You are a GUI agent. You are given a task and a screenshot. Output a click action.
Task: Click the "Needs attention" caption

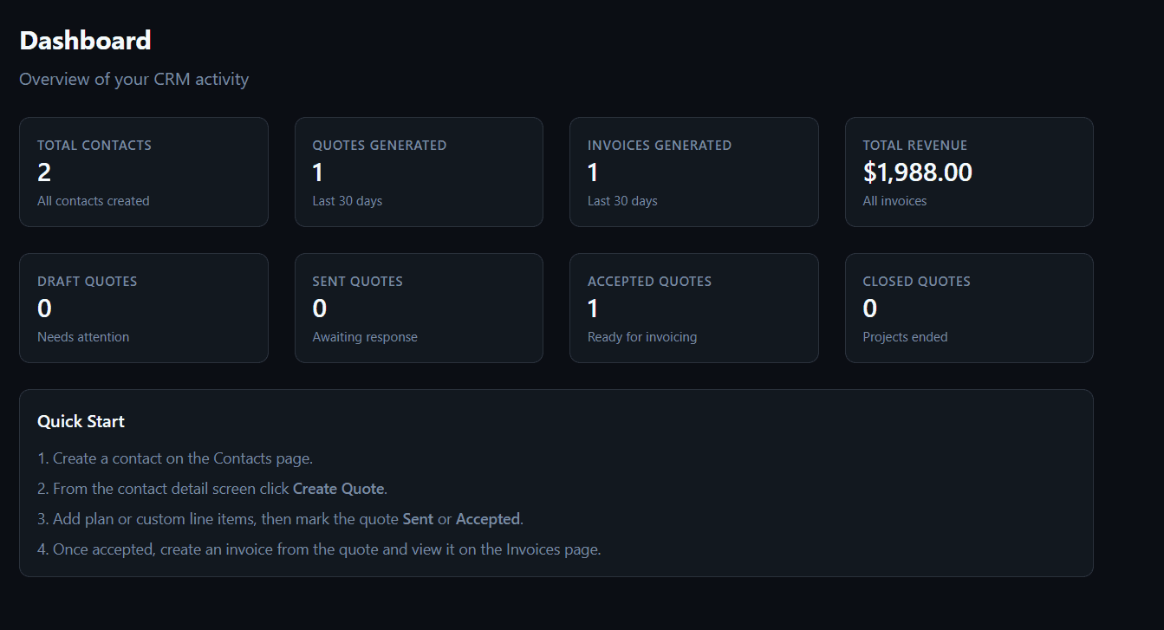point(83,337)
